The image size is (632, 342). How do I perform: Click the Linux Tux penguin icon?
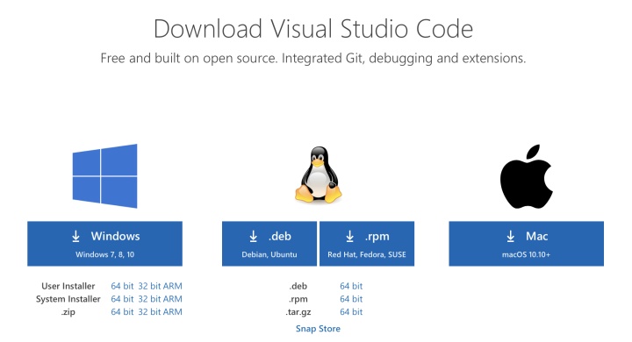point(319,175)
